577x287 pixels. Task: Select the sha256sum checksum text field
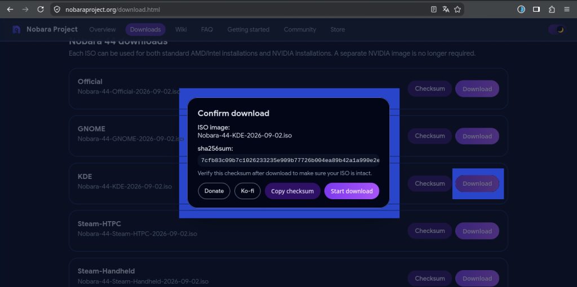pos(288,160)
